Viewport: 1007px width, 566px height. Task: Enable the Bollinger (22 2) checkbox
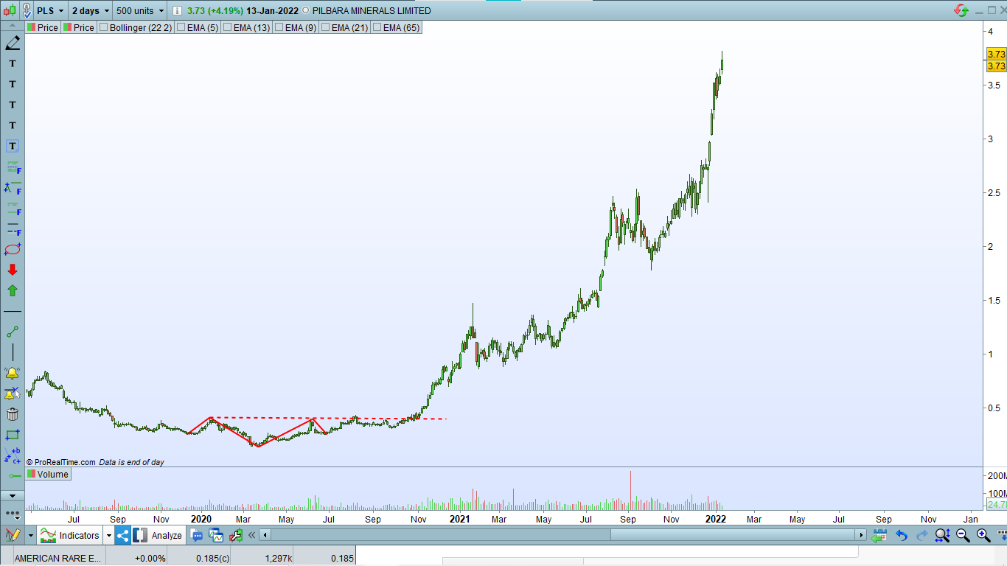pyautogui.click(x=104, y=27)
